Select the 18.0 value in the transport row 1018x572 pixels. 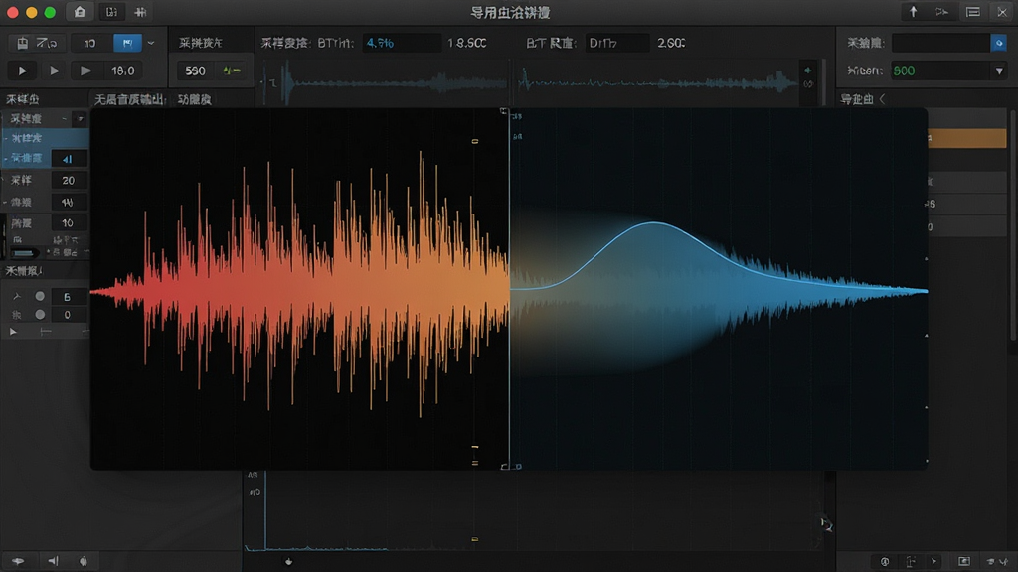pos(122,71)
